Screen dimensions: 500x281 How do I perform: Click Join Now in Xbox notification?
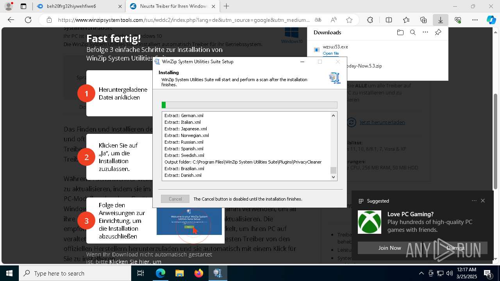click(389, 248)
